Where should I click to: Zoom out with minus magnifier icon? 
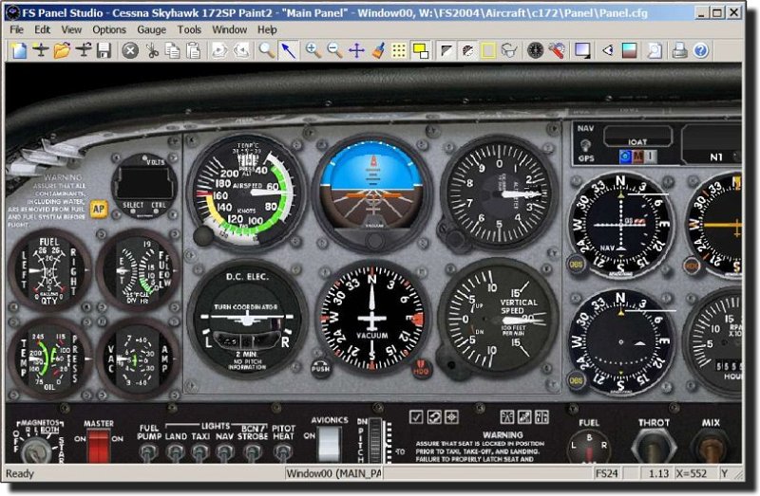coord(334,50)
